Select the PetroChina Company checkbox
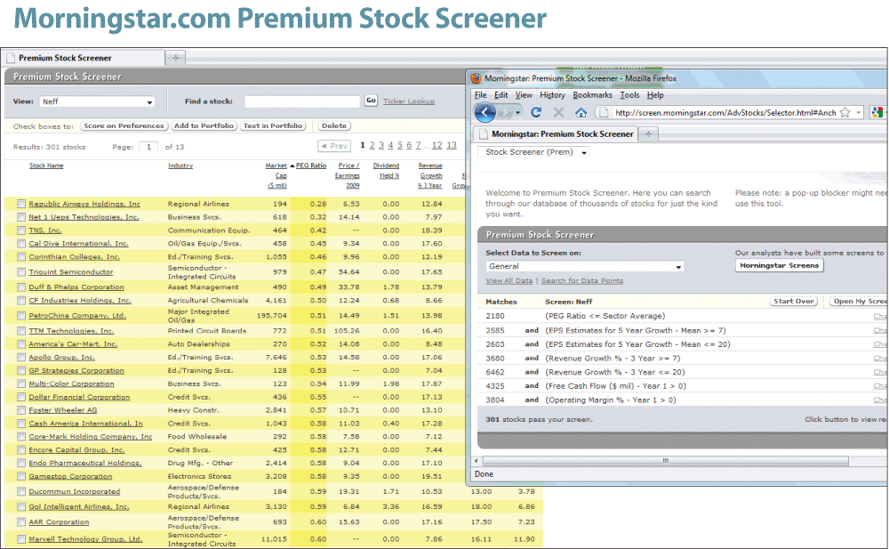889x549 pixels. click(x=21, y=316)
